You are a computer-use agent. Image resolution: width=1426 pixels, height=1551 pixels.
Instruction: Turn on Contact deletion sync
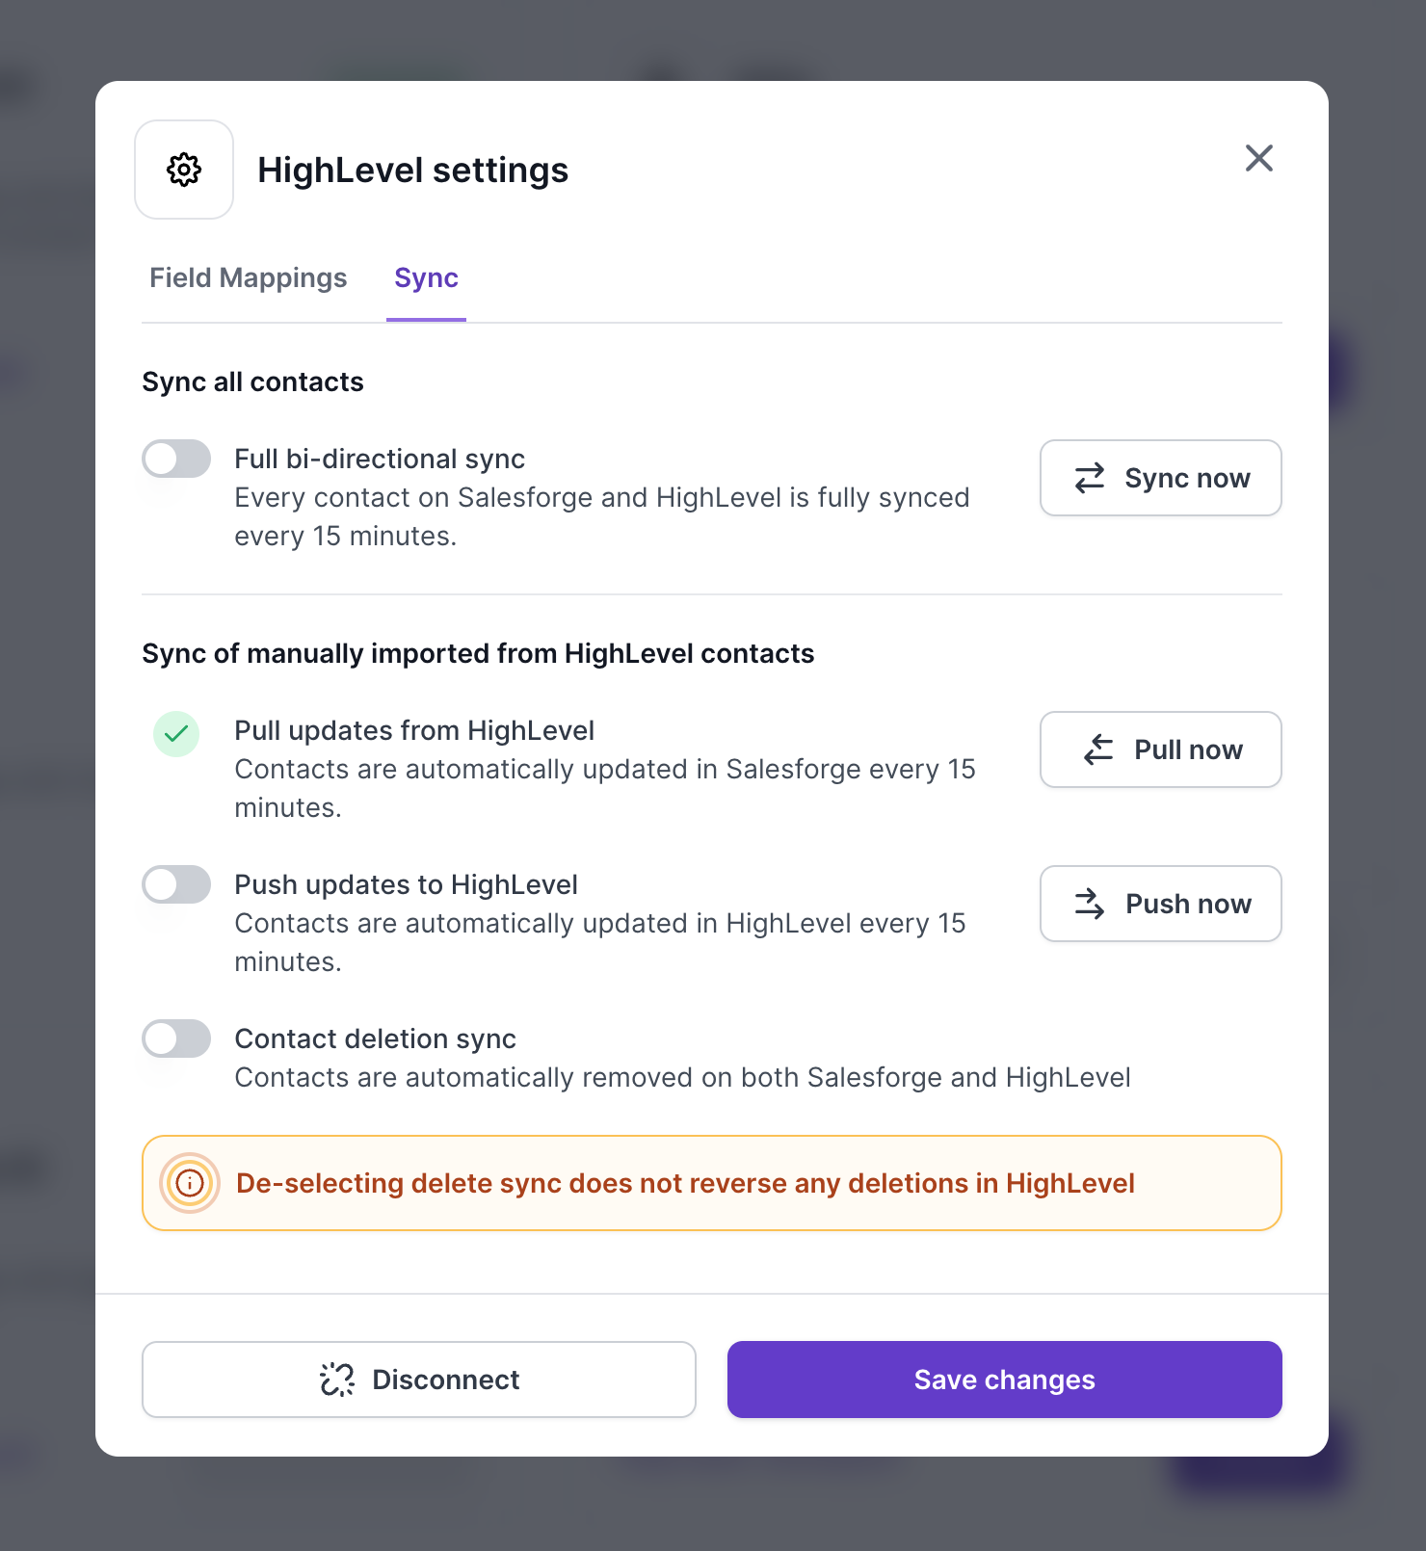(176, 1038)
